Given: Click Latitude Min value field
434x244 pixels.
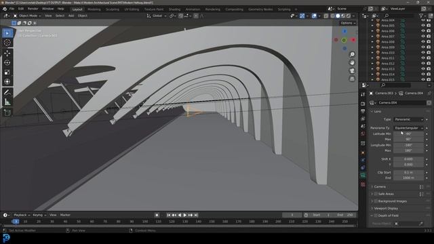Looking at the screenshot, I should point(408,134).
